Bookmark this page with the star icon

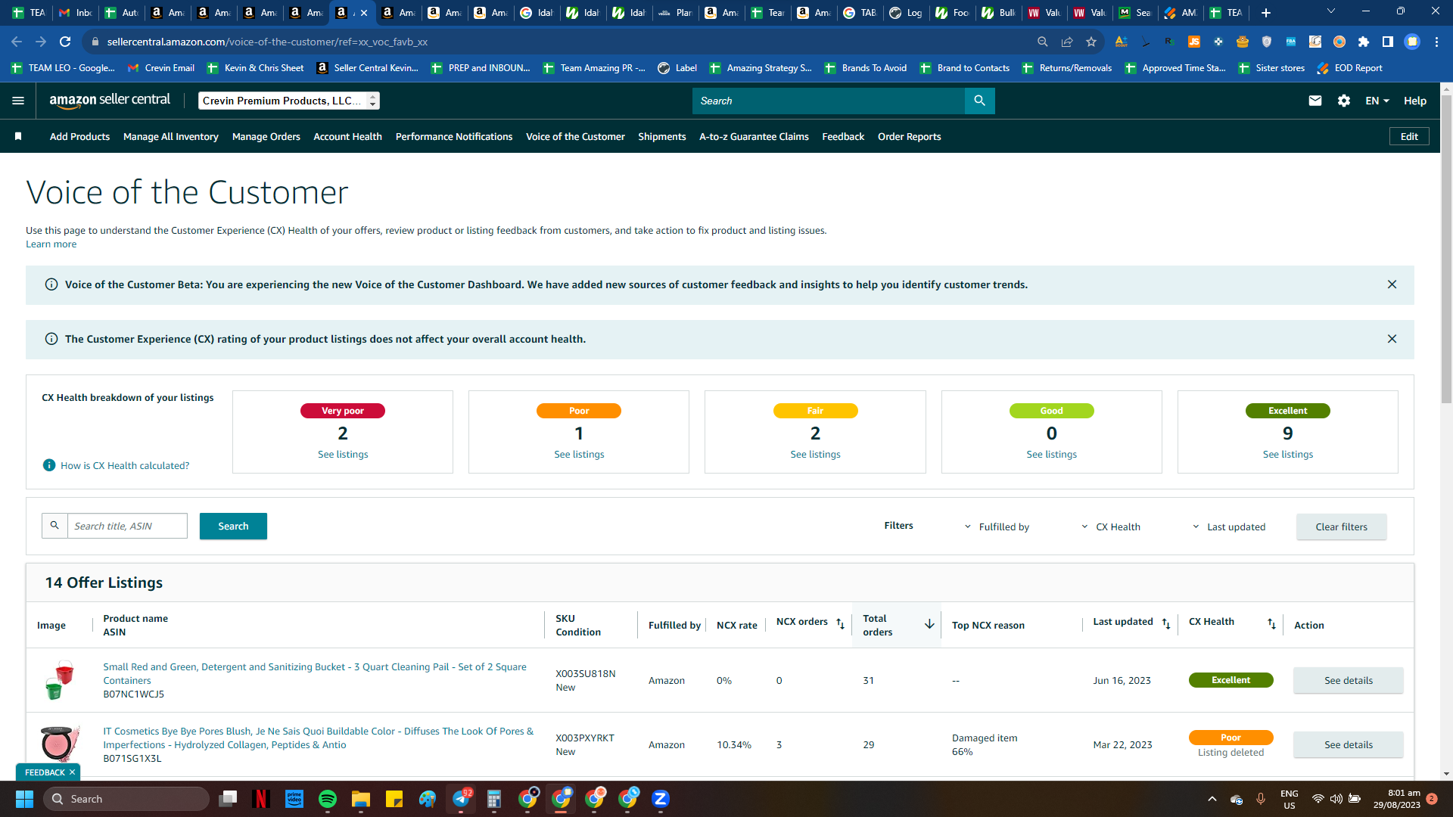[x=1091, y=42]
